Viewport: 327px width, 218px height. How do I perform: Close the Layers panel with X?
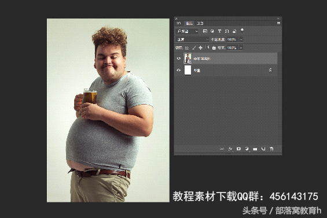click(x=176, y=19)
